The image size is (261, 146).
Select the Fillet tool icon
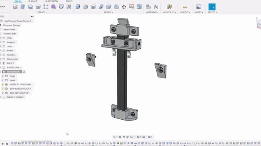pyautogui.click(x=86, y=7)
